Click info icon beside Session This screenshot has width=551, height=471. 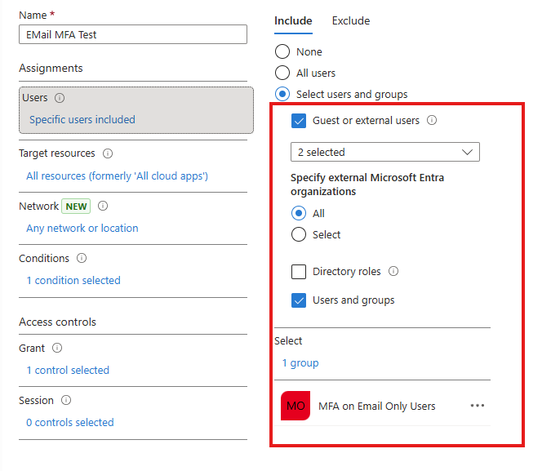click(66, 400)
